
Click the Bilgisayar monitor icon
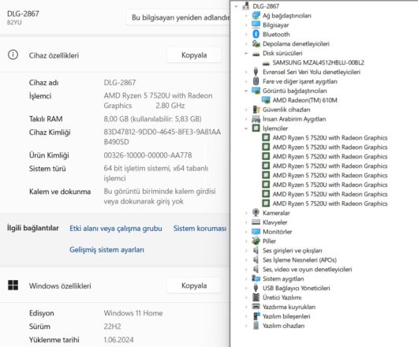(x=256, y=24)
